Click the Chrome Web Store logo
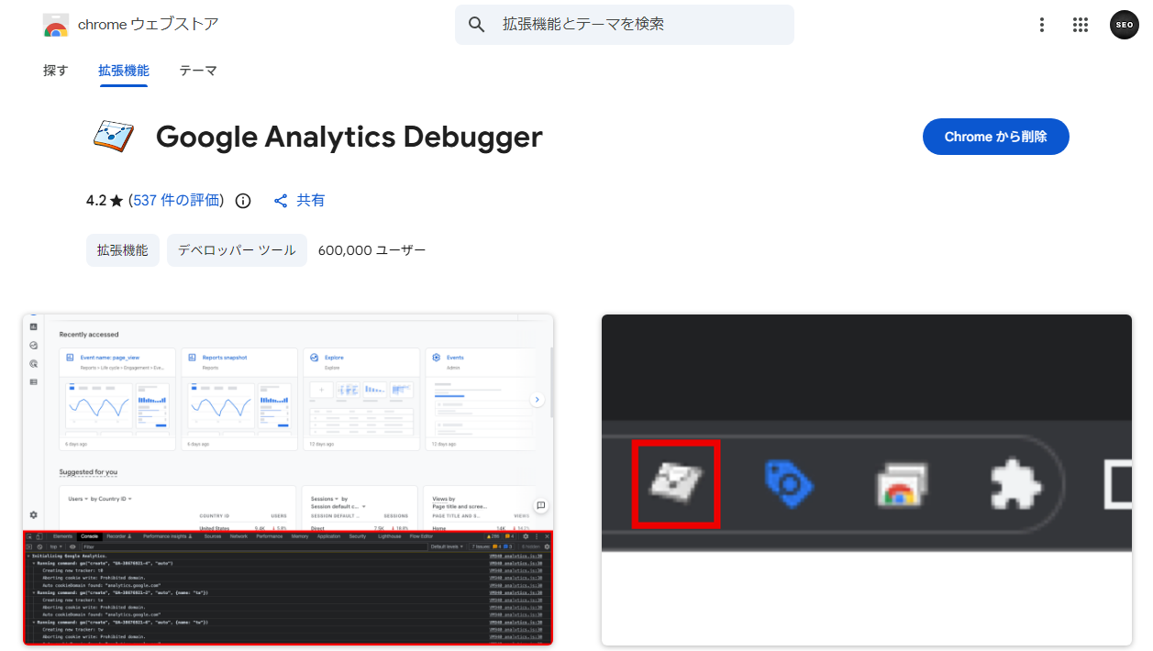The height and width of the screenshot is (651, 1153). point(55,25)
